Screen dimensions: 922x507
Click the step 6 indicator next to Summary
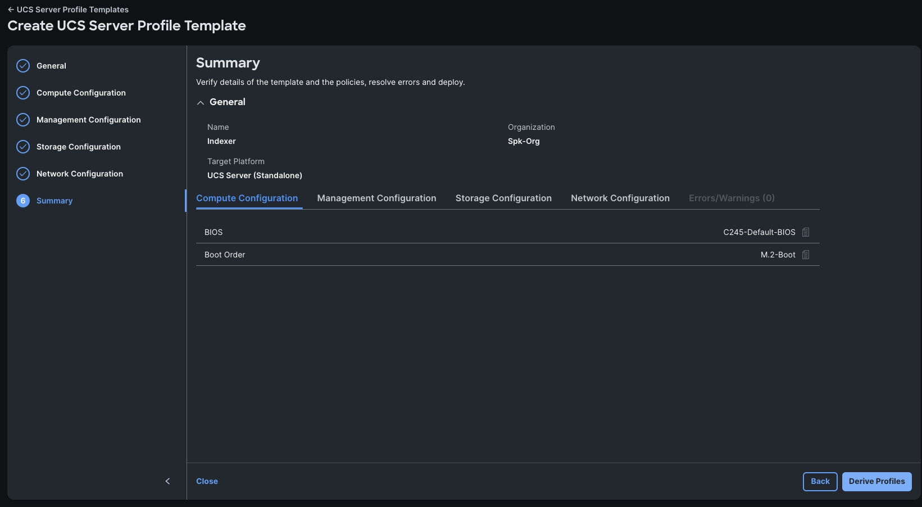tap(22, 201)
